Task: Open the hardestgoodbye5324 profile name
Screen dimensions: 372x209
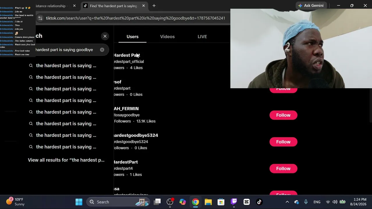Action: tap(136, 135)
